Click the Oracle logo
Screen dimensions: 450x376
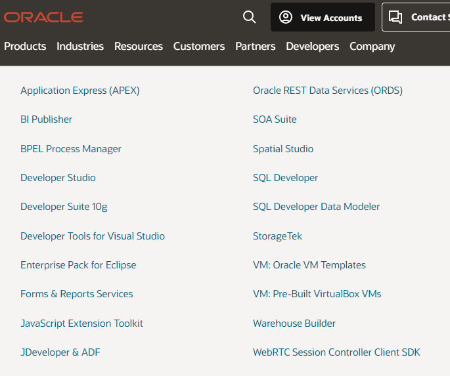[x=43, y=17]
